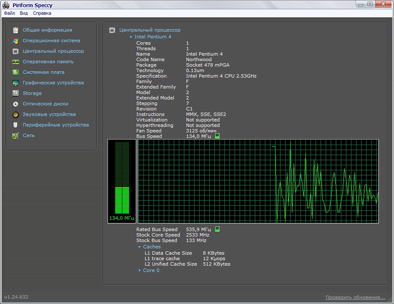Expand the Core 0 section arrow
394x304 pixels.
(140, 270)
